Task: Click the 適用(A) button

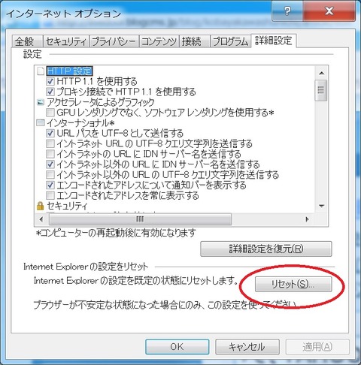Action: coord(317,347)
